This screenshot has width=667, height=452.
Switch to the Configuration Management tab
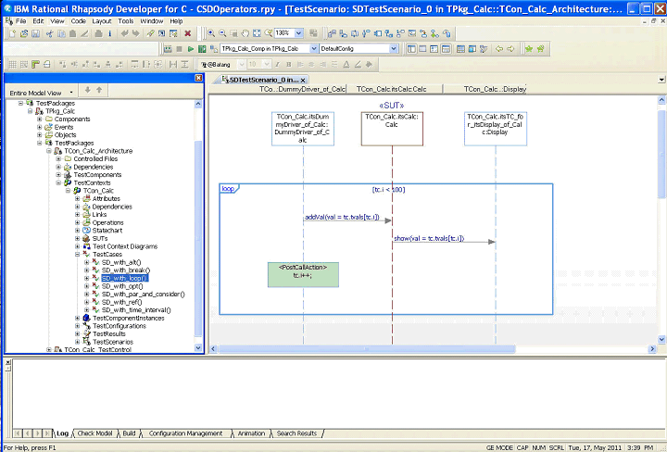[185, 433]
